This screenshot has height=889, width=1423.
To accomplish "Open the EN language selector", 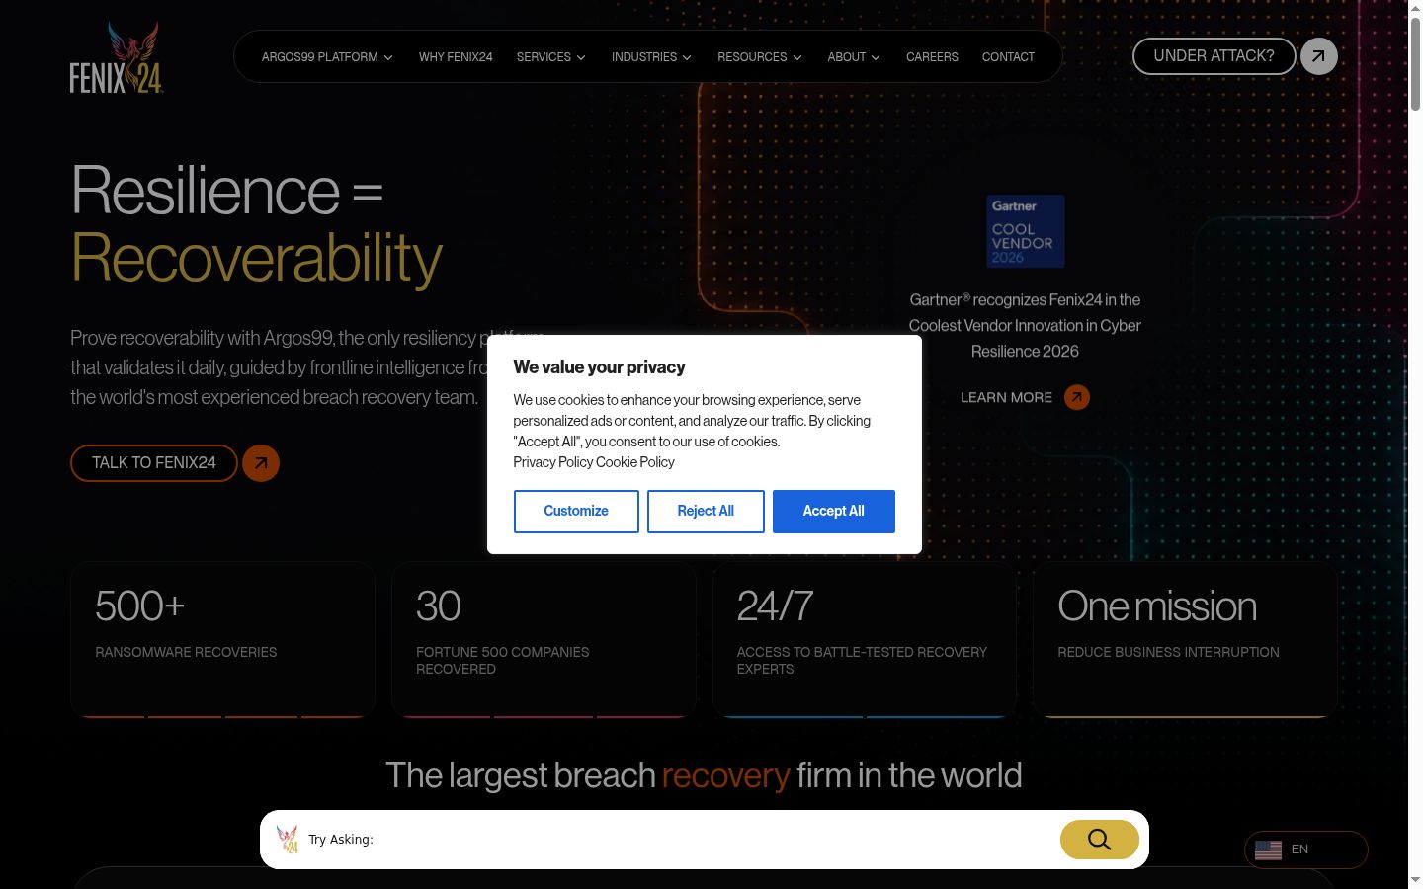I will (x=1306, y=849).
